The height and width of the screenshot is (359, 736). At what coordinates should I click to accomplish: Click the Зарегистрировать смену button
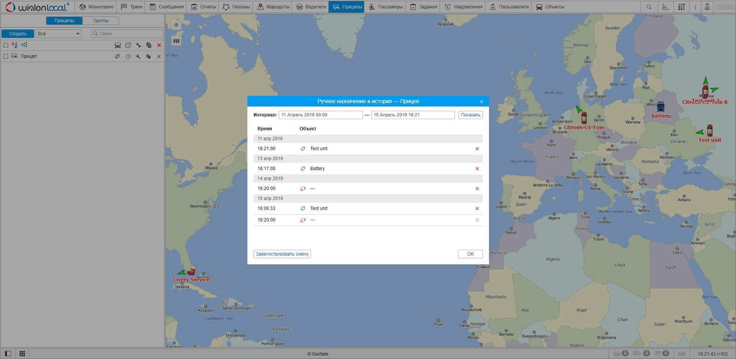coord(282,254)
